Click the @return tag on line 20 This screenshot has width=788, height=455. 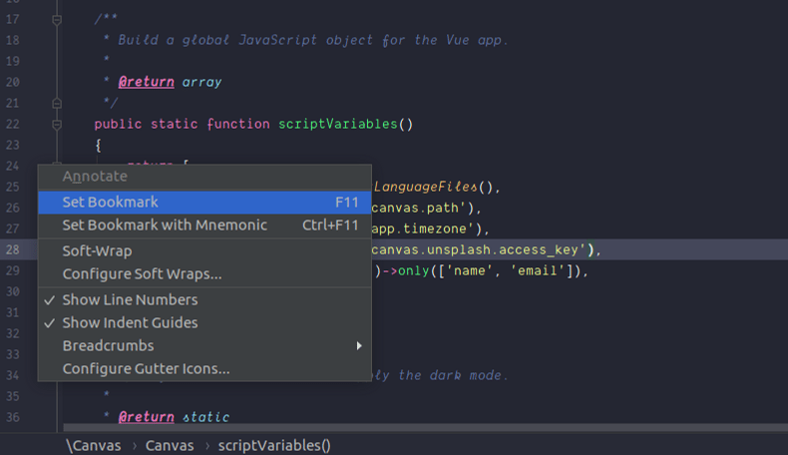pyautogui.click(x=146, y=82)
